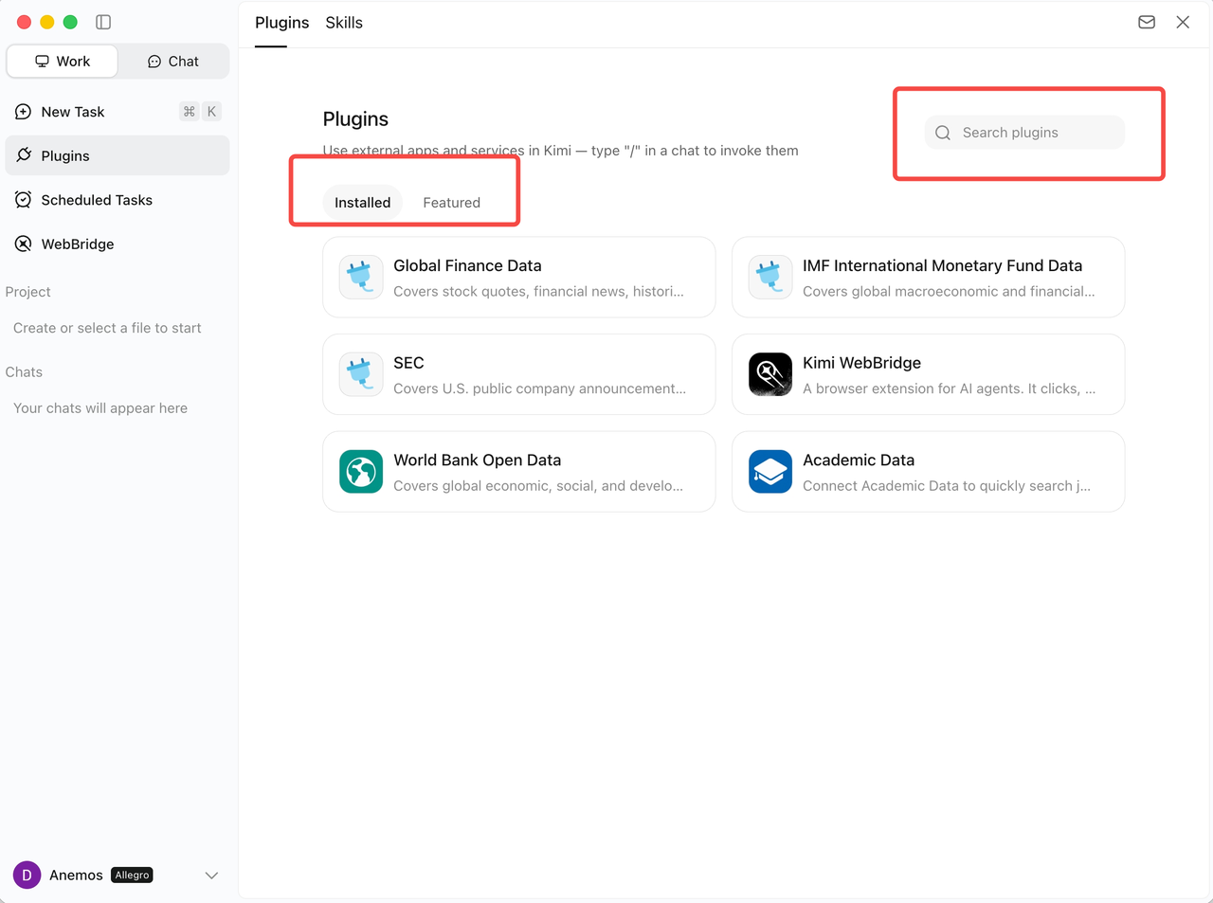The width and height of the screenshot is (1213, 903).
Task: Click the Work monitor icon
Action: pos(42,62)
